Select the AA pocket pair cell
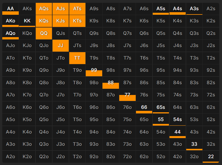The width and height of the screenshot is (222, 165). [x=11, y=9]
